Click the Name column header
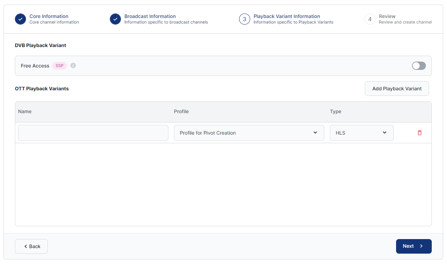Viewport: 447px width, 264px height. pyautogui.click(x=25, y=111)
